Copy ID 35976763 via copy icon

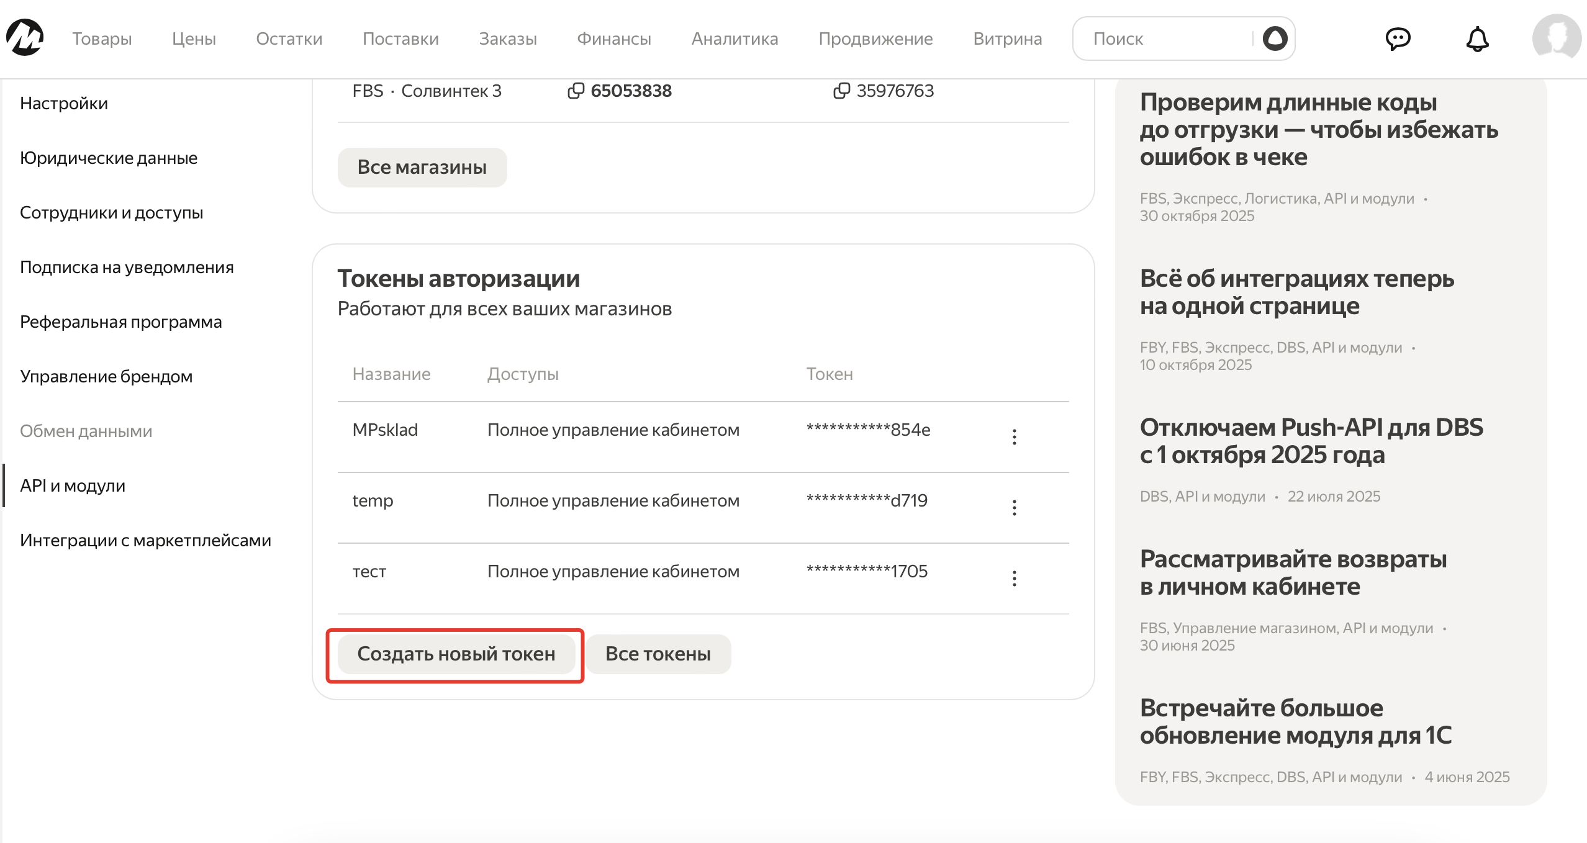(841, 91)
